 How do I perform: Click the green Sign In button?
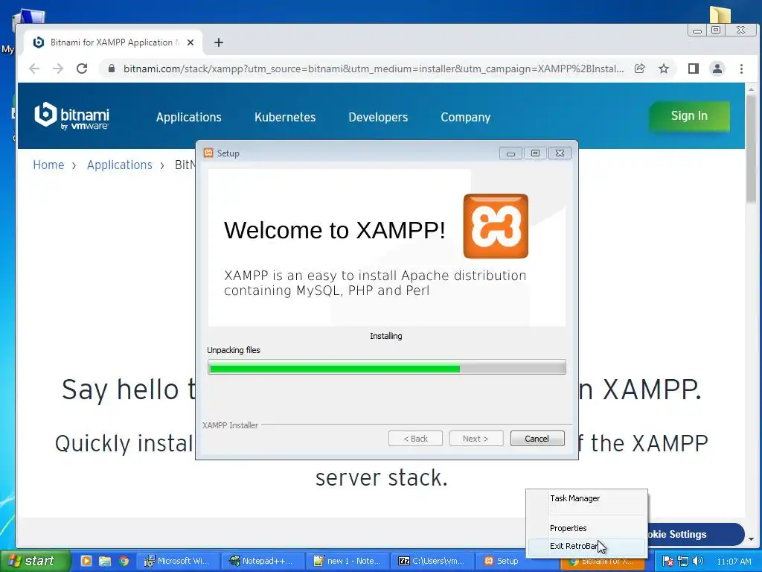[689, 115]
